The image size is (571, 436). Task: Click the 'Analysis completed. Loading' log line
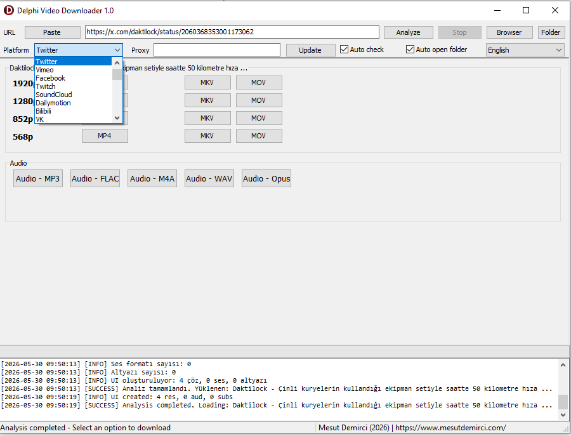pyautogui.click(x=277, y=406)
